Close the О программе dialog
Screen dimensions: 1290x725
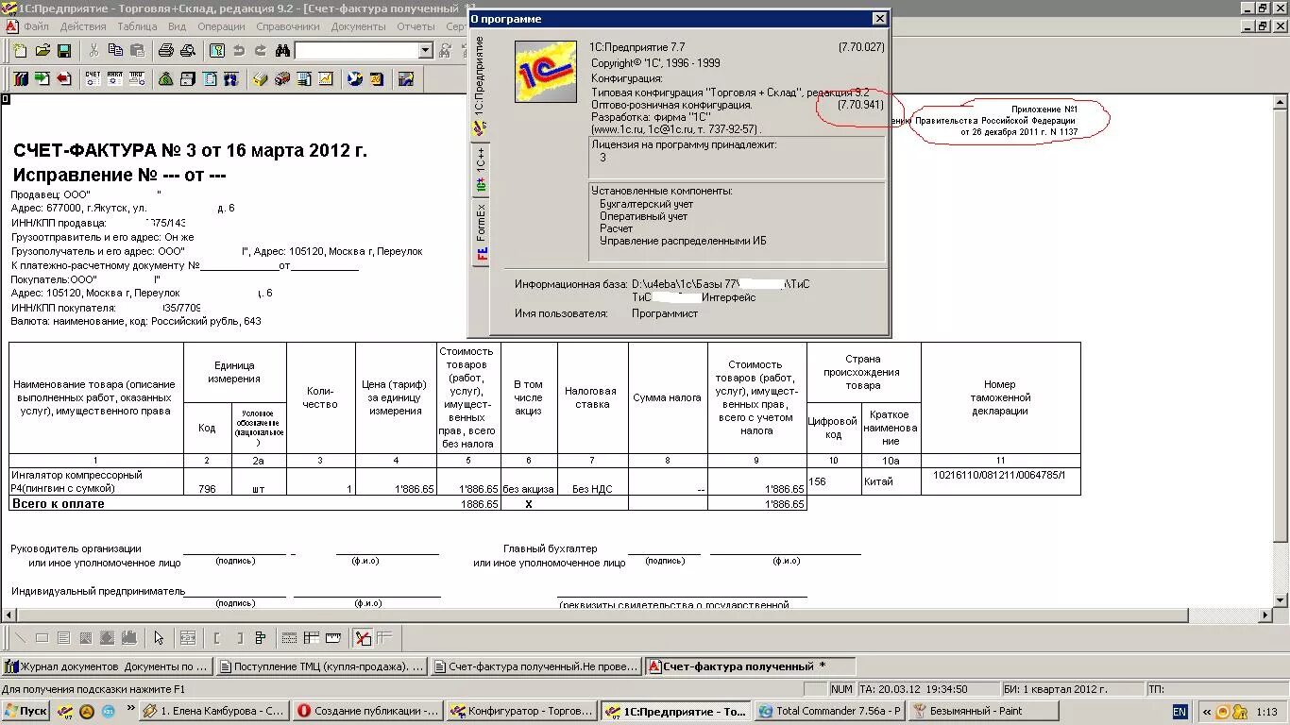(879, 19)
